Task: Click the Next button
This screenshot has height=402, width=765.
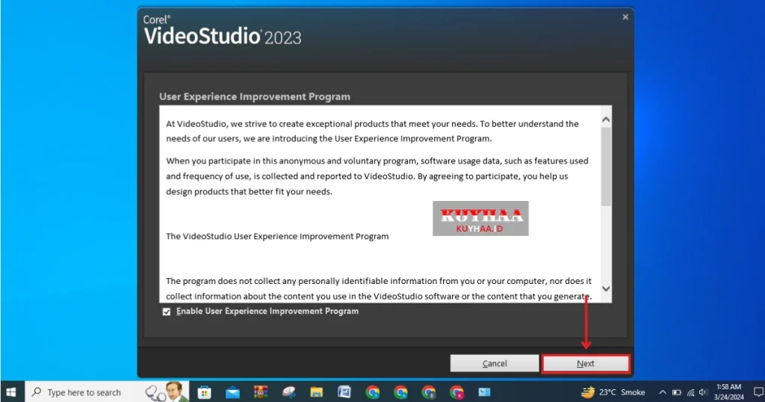Action: point(586,363)
